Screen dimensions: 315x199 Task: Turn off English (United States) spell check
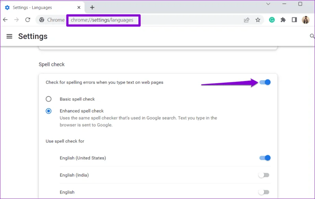tap(265, 158)
